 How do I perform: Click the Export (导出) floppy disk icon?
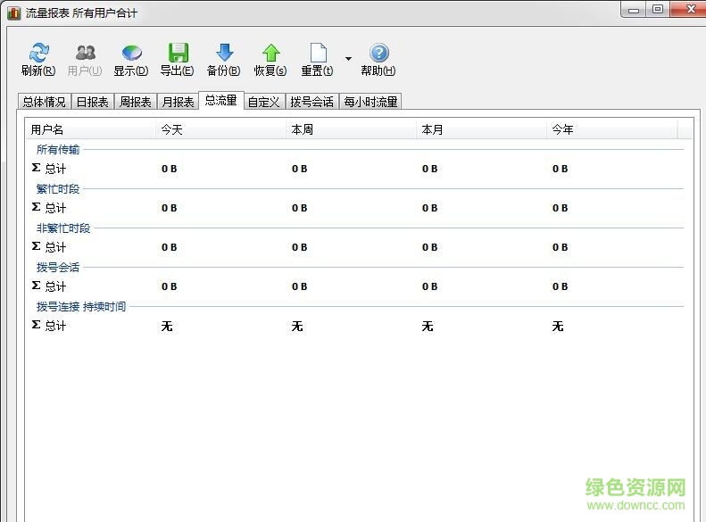[x=178, y=54]
